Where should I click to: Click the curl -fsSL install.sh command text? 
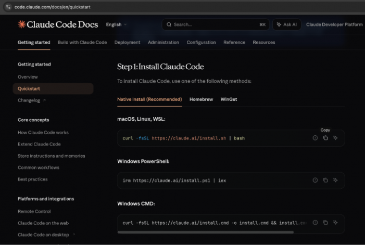(184, 138)
